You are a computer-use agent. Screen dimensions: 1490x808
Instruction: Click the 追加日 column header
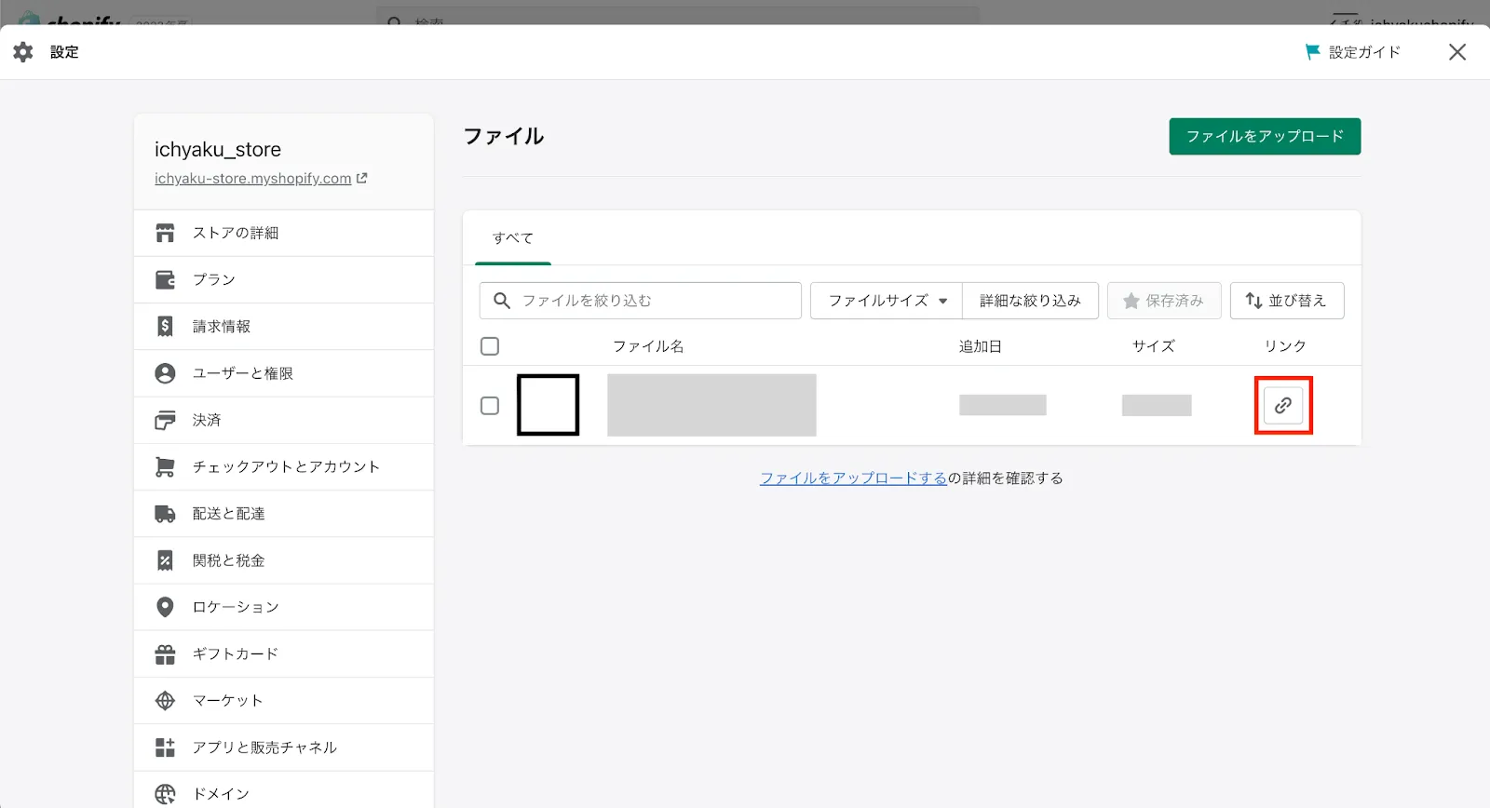[x=981, y=346]
